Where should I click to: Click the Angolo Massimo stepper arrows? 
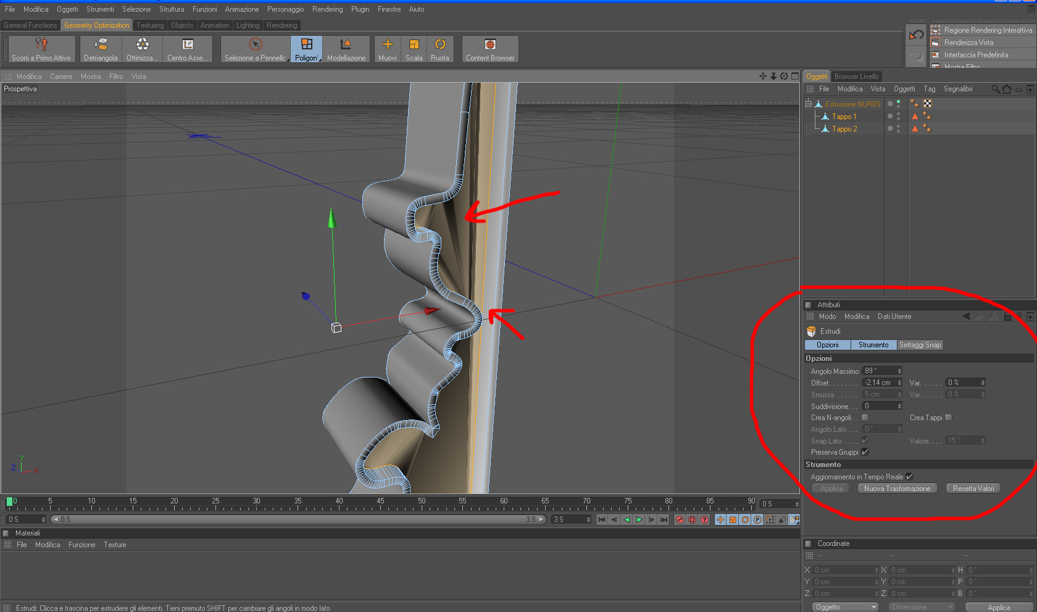coord(899,371)
